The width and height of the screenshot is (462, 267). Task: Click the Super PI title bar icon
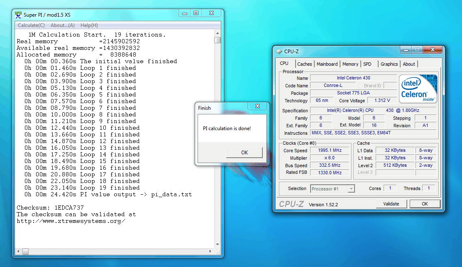[18, 15]
